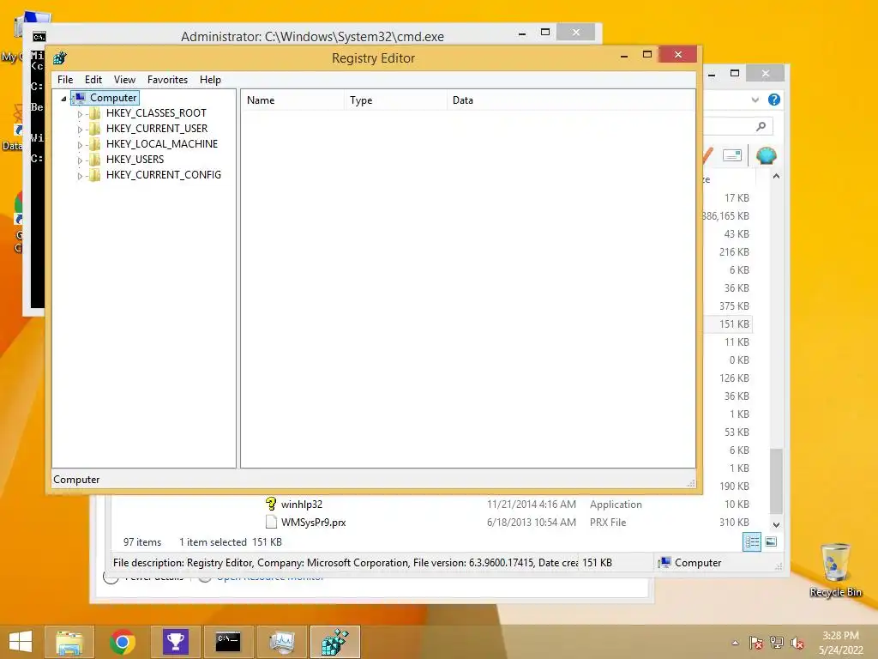Screen dimensions: 878x659
Task: Select the WMSysPr9.prx file in Explorer
Action: pyautogui.click(x=314, y=523)
